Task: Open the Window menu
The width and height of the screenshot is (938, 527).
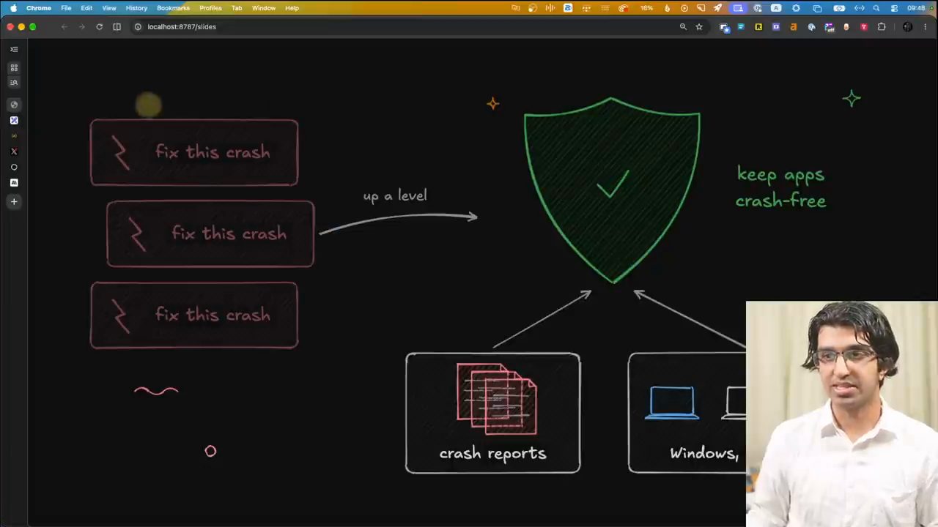Action: (x=264, y=8)
